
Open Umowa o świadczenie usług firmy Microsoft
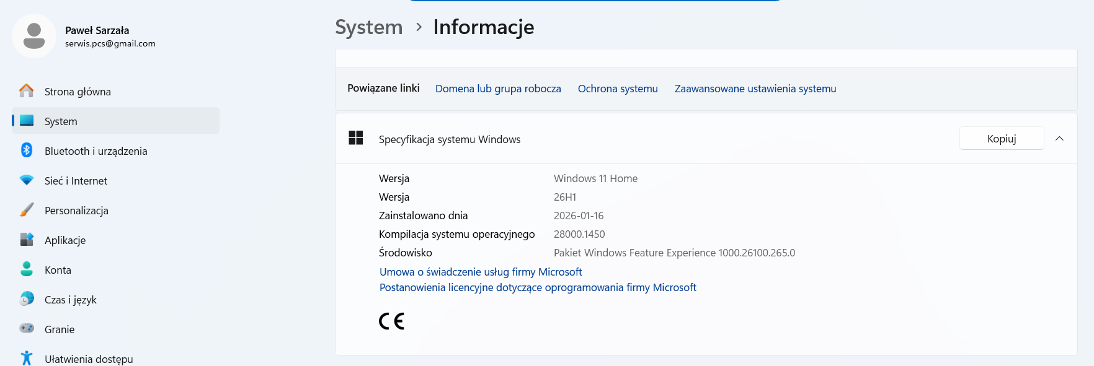481,272
